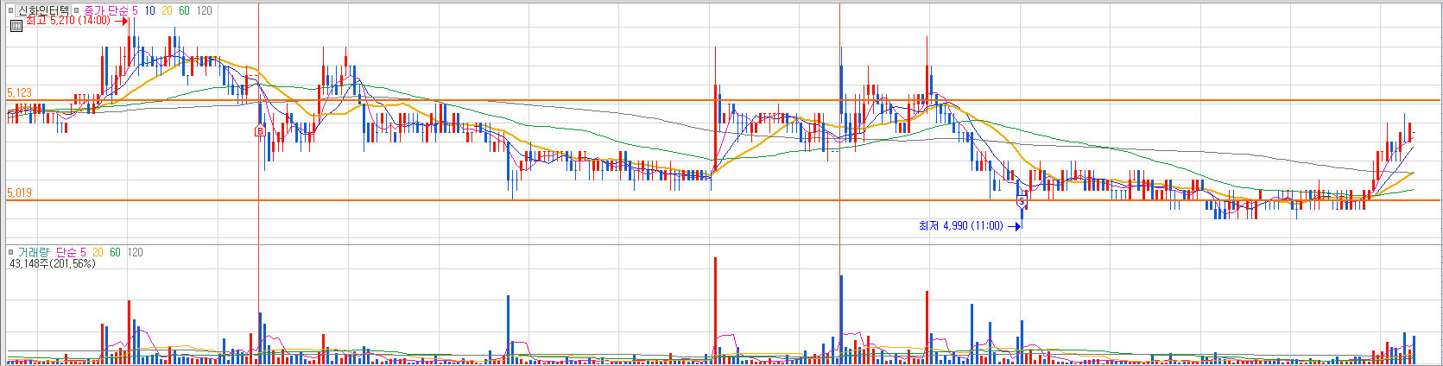Click the arrow beside 최저 4,990 label
The height and width of the screenshot is (366, 1443).
[x=1015, y=226]
